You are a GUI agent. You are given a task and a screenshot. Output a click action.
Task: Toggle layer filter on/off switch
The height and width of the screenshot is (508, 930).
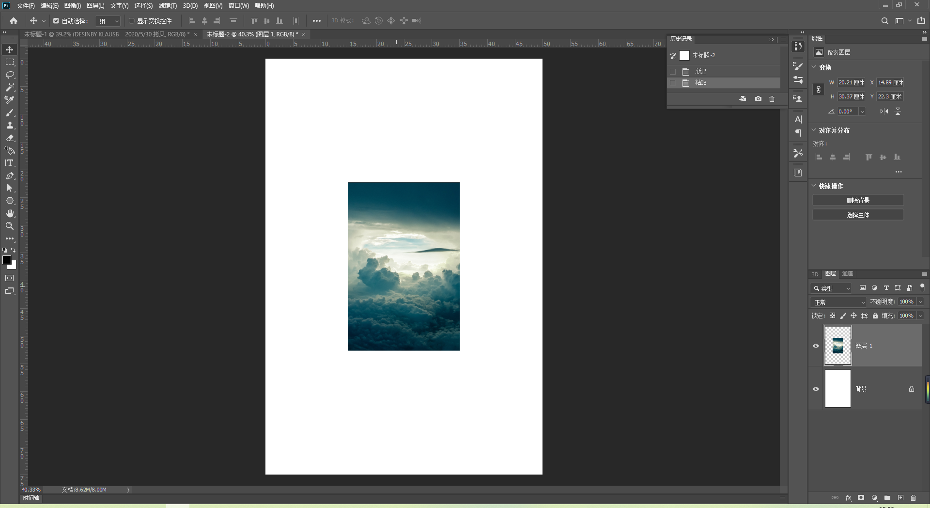click(x=922, y=287)
